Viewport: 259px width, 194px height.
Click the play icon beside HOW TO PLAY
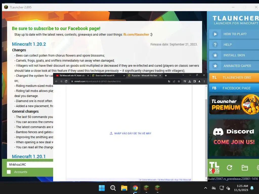click(x=215, y=34)
